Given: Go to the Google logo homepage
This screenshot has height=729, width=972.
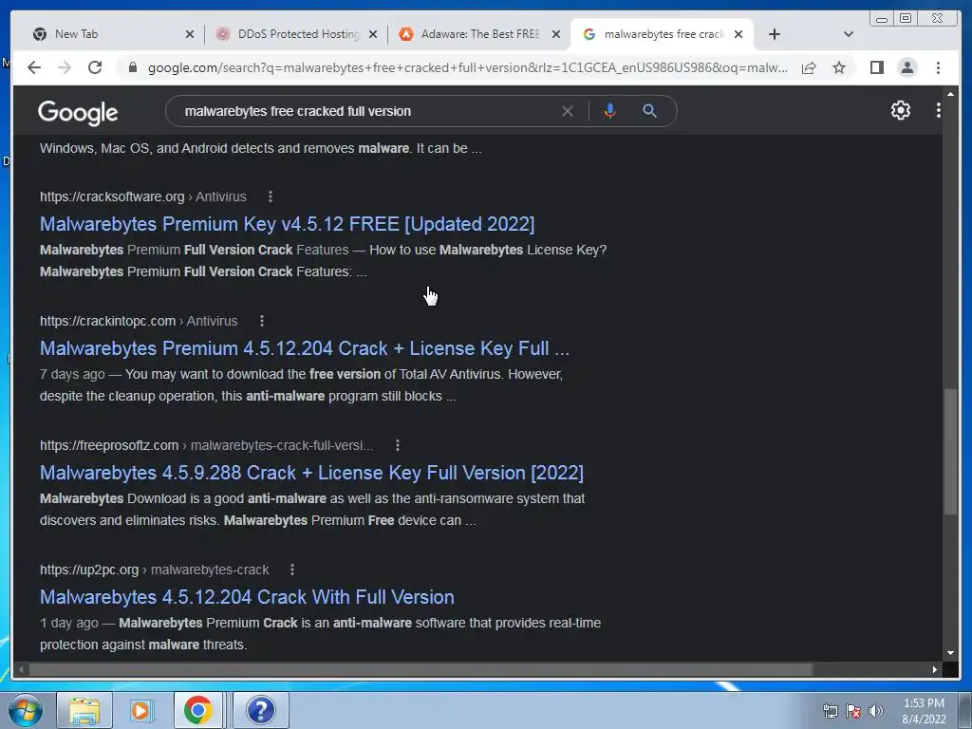Looking at the screenshot, I should click(x=78, y=112).
